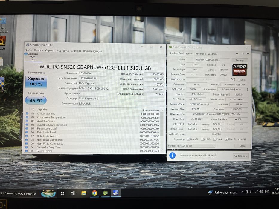Toggle the UEFI checkbox
The image size is (279, 209).
click(239, 80)
